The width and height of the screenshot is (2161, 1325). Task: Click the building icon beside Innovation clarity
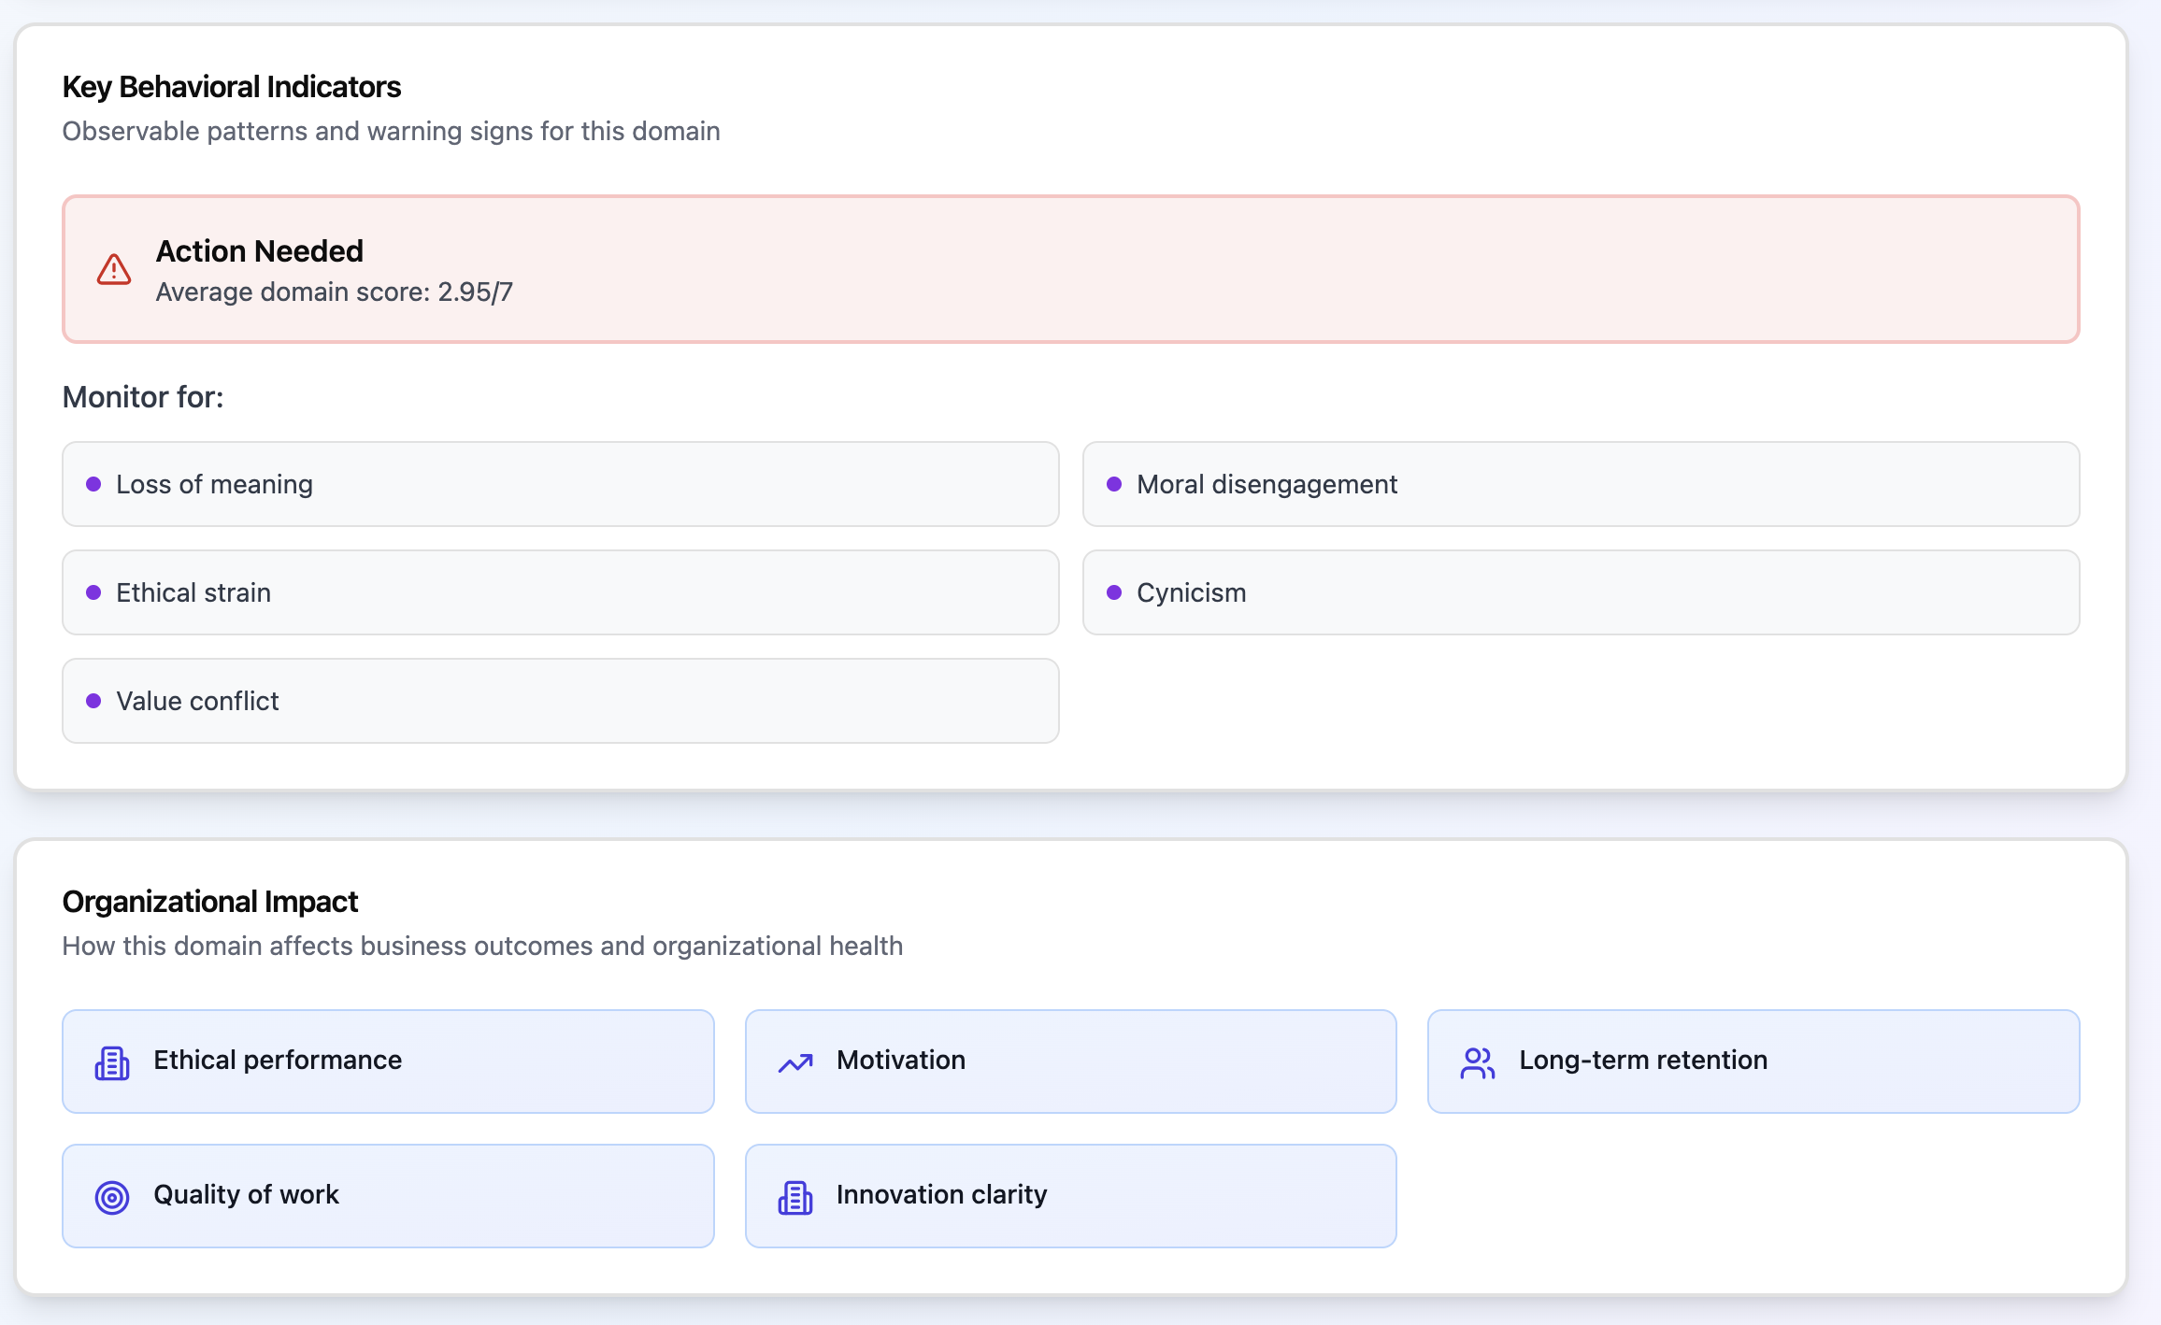pos(795,1197)
